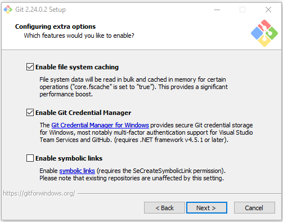Screen dimensions: 283x222
Task: Click the core.fscache description paragraph
Action: pos(133,87)
